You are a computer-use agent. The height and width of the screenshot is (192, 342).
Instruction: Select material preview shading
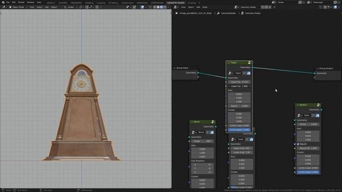tap(161, 7)
